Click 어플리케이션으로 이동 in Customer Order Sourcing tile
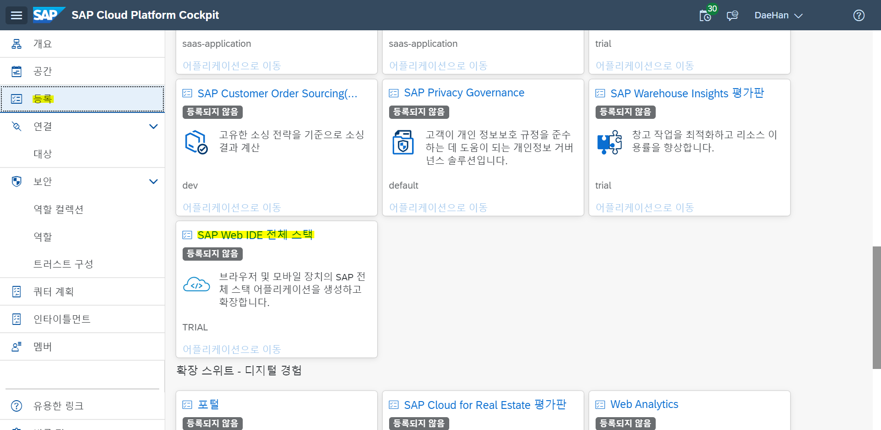The height and width of the screenshot is (430, 881). [232, 207]
